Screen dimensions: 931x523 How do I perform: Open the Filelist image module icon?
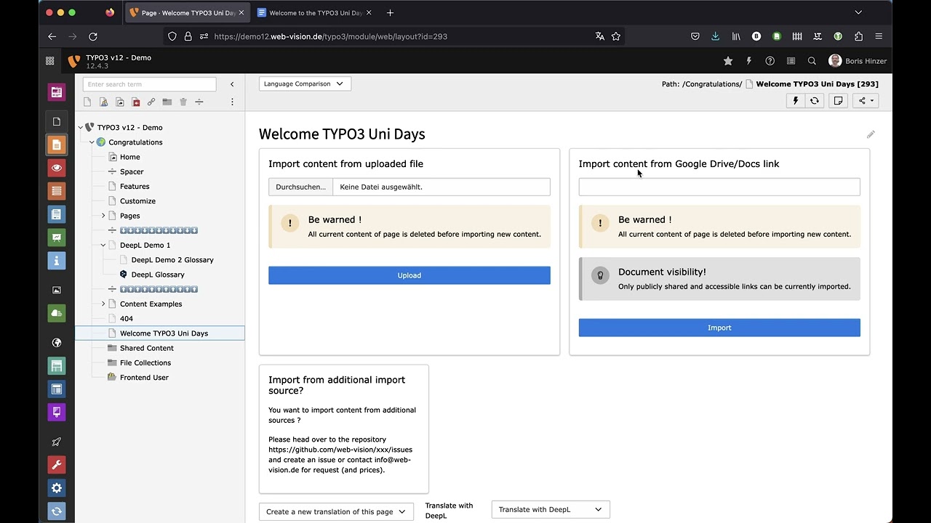pos(57,290)
